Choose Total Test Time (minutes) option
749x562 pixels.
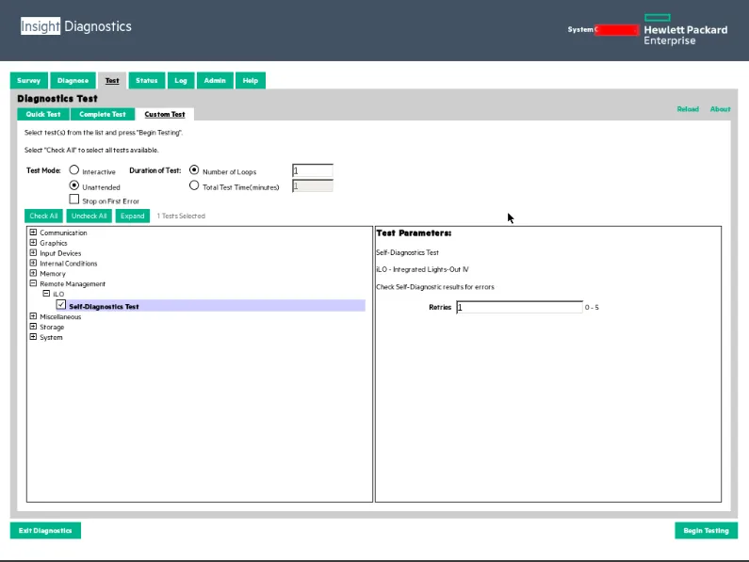[x=194, y=185]
